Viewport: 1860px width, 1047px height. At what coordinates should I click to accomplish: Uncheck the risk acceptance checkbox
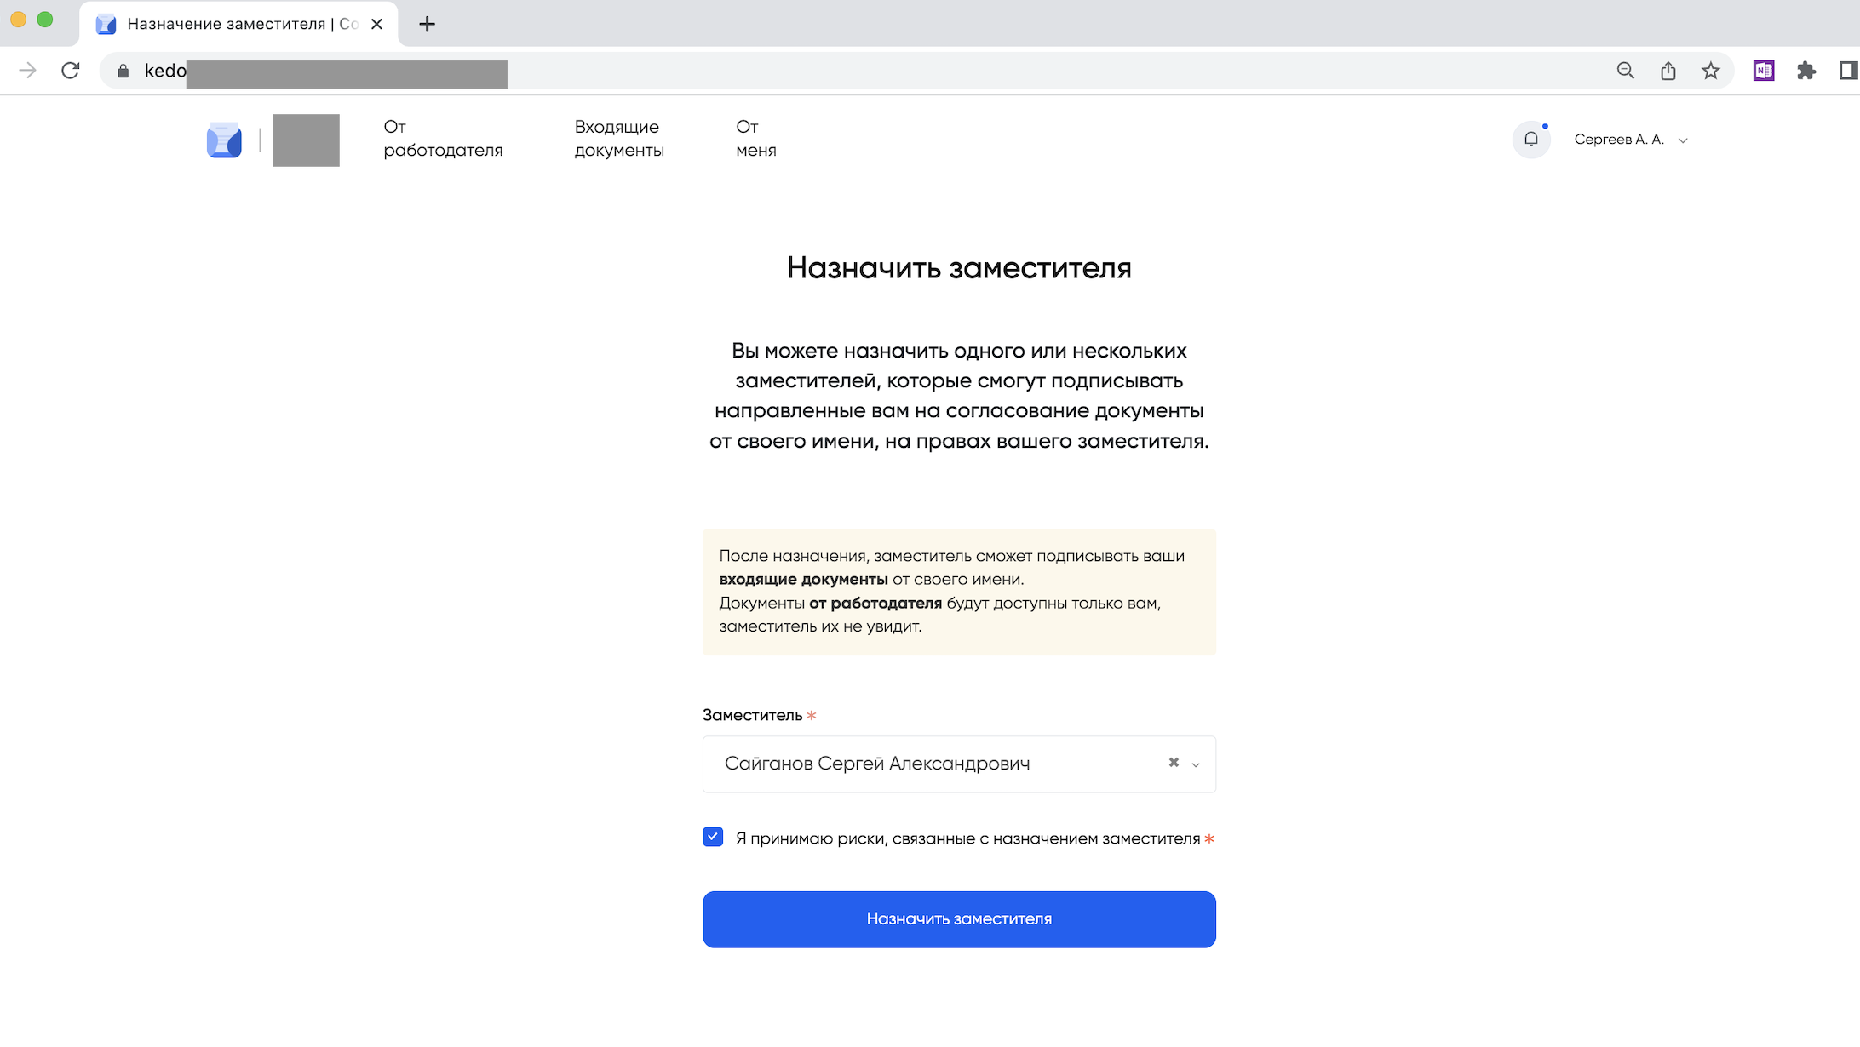pos(713,837)
